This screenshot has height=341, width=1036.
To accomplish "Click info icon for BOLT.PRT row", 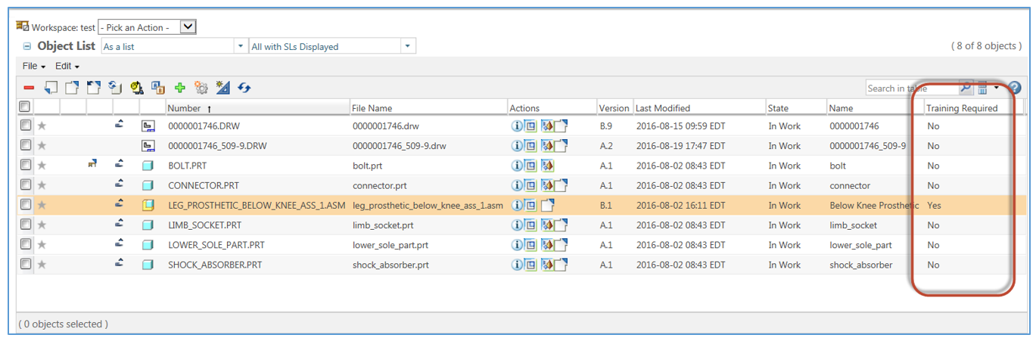I will click(x=517, y=165).
